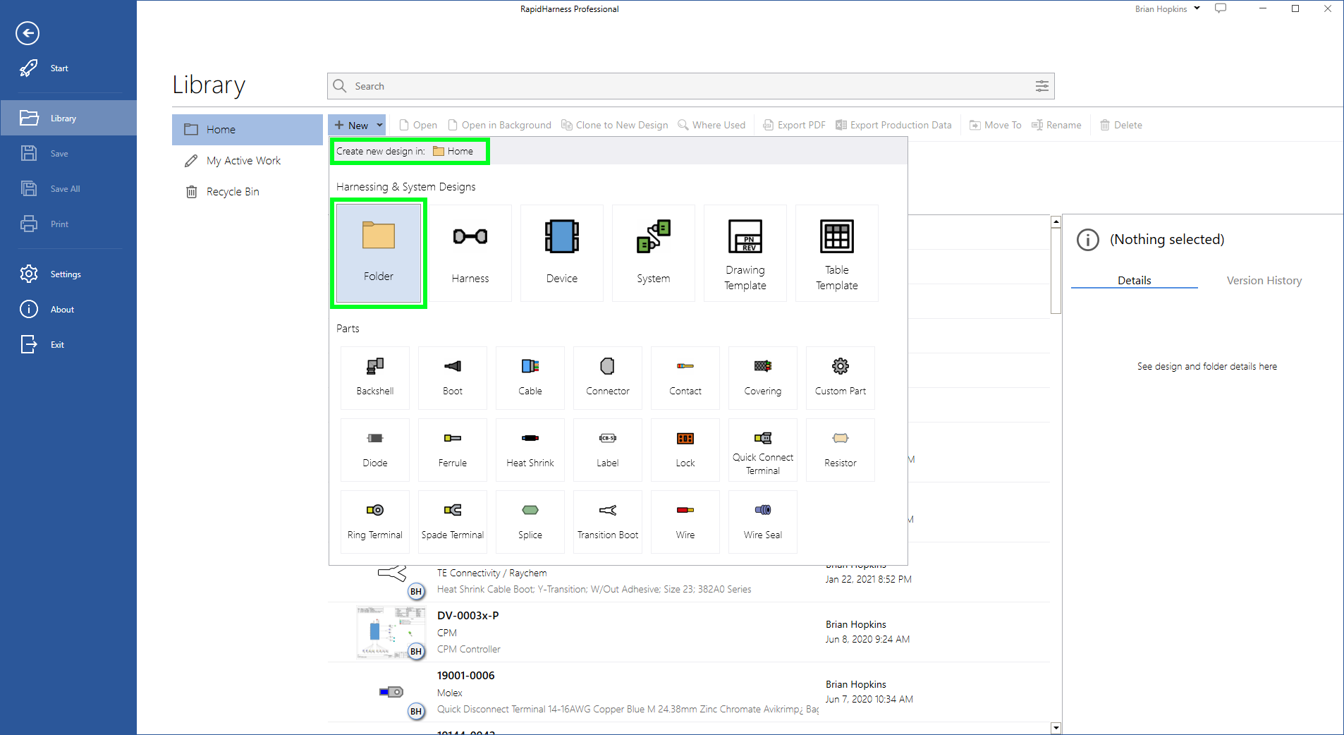The image size is (1344, 735).
Task: Add a new Transition Boot part
Action: coord(608,522)
